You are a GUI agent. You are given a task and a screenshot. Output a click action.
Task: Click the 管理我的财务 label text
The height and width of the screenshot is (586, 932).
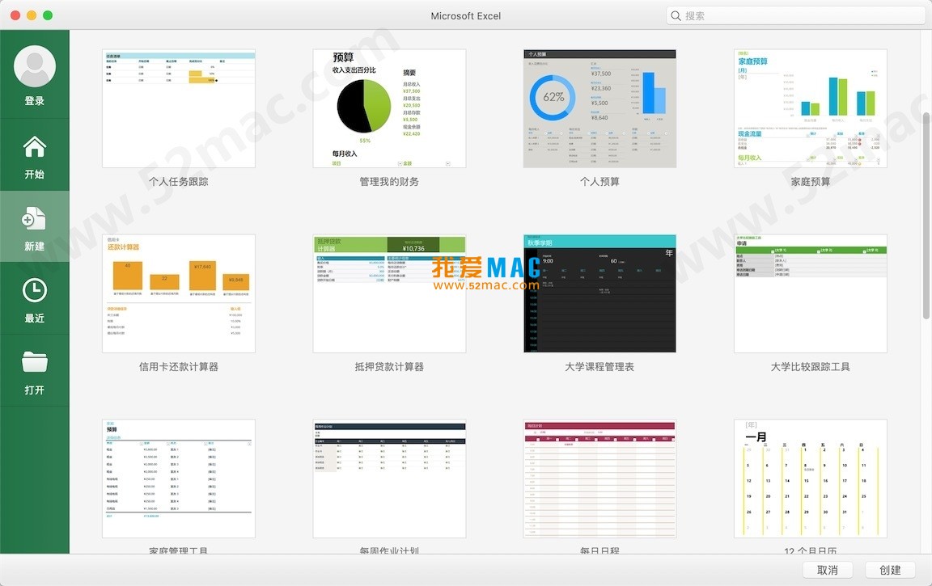(x=389, y=182)
